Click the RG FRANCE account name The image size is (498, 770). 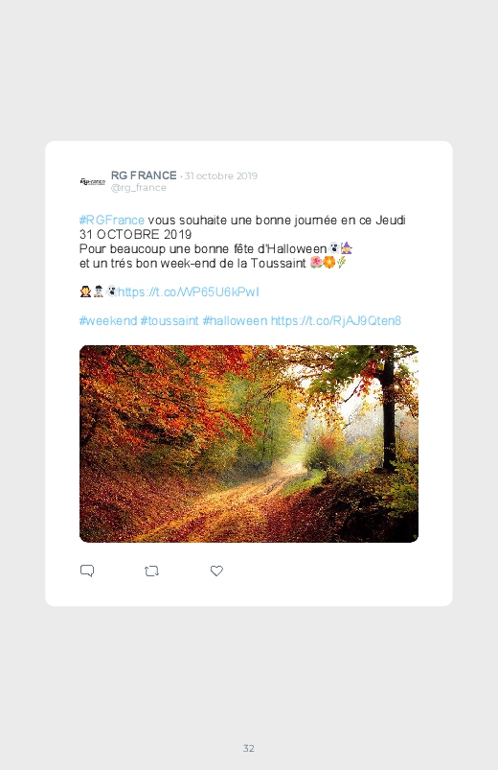tap(144, 175)
